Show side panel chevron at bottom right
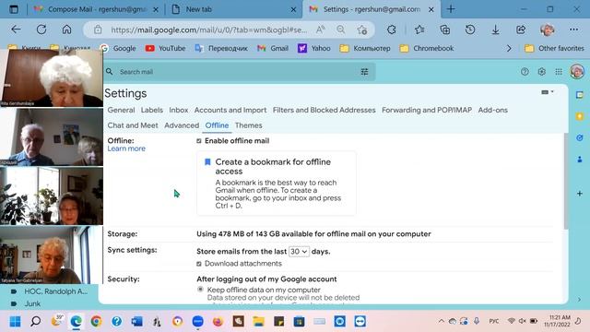Viewport: 590px width, 332px height. 580,299
